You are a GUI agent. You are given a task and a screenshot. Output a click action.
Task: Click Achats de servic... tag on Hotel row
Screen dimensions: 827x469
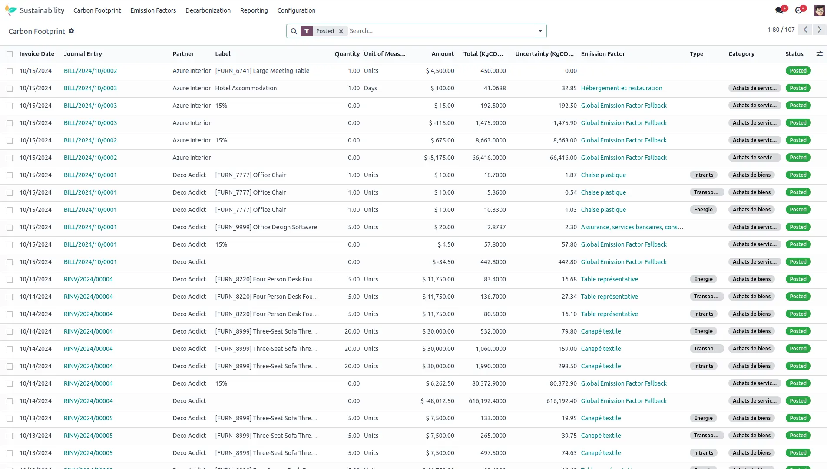[754, 88]
